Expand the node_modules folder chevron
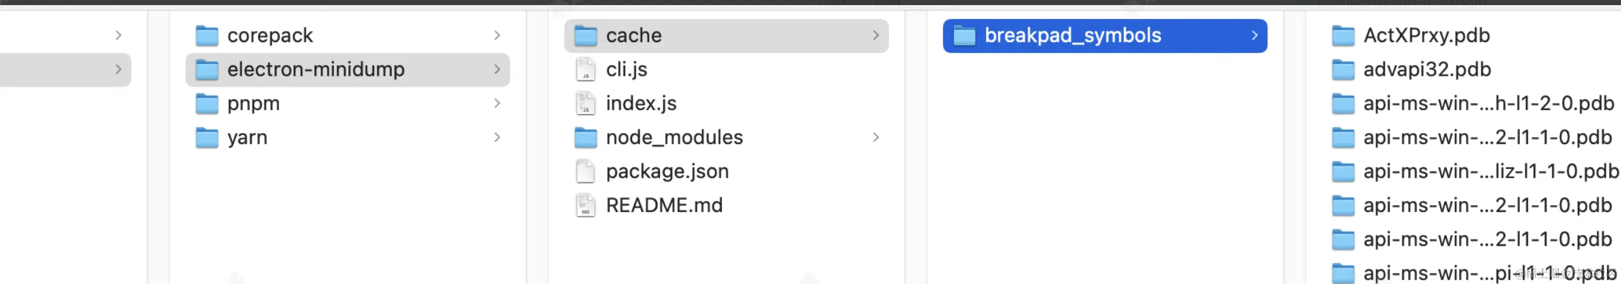The width and height of the screenshot is (1621, 284). pos(875,138)
